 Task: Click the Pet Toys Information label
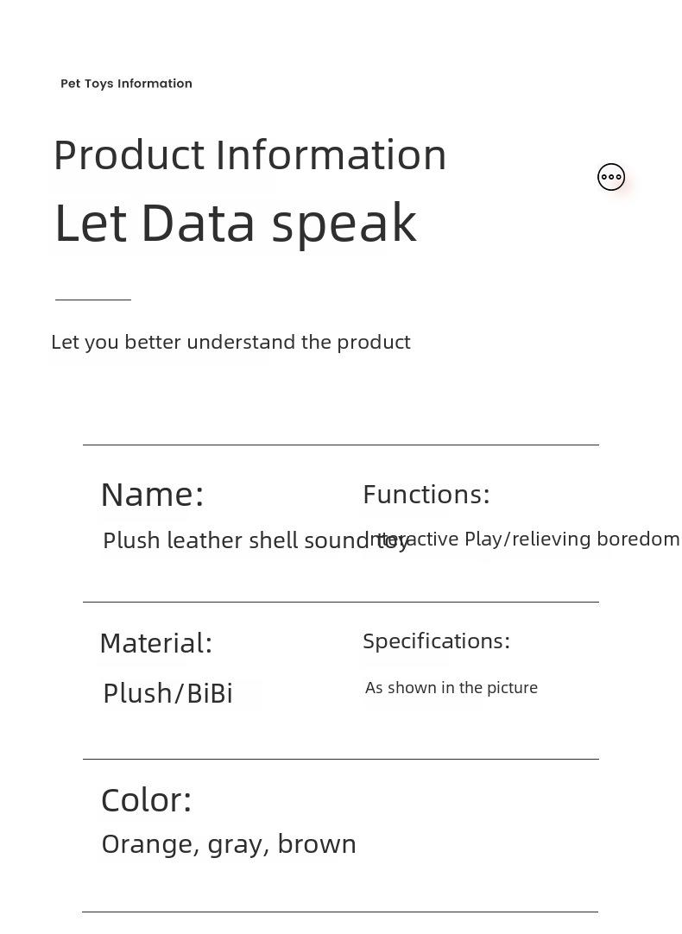tap(126, 84)
